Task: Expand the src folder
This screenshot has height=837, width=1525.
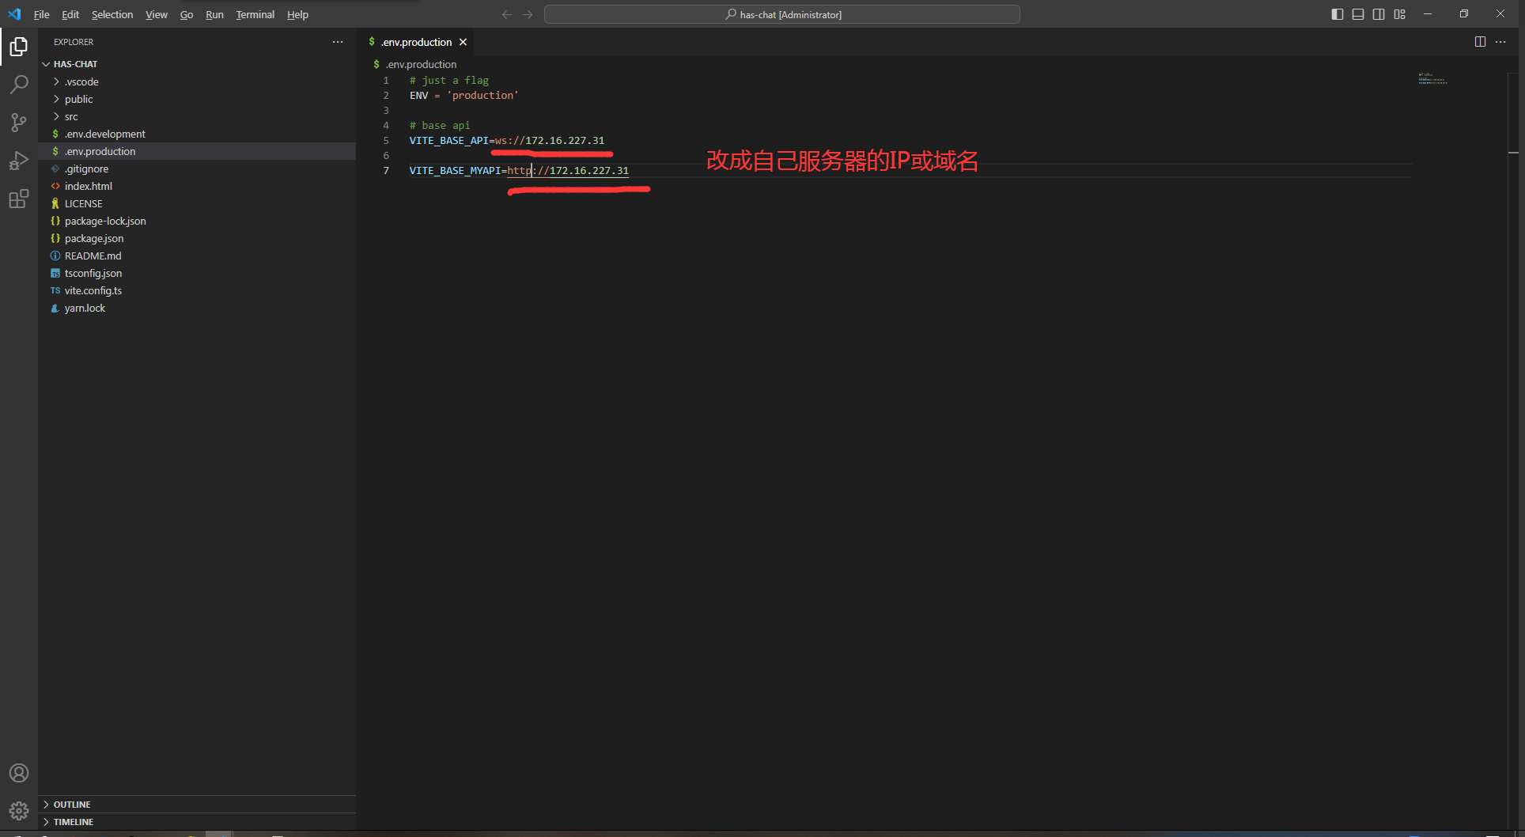Action: pos(197,116)
